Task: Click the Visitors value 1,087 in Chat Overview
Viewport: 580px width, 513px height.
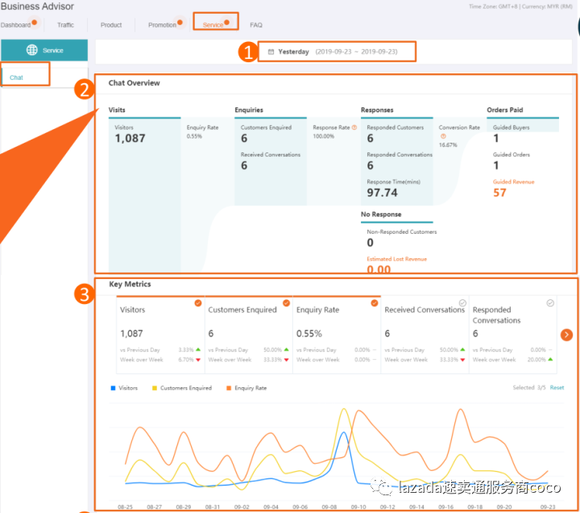Action: 130,139
